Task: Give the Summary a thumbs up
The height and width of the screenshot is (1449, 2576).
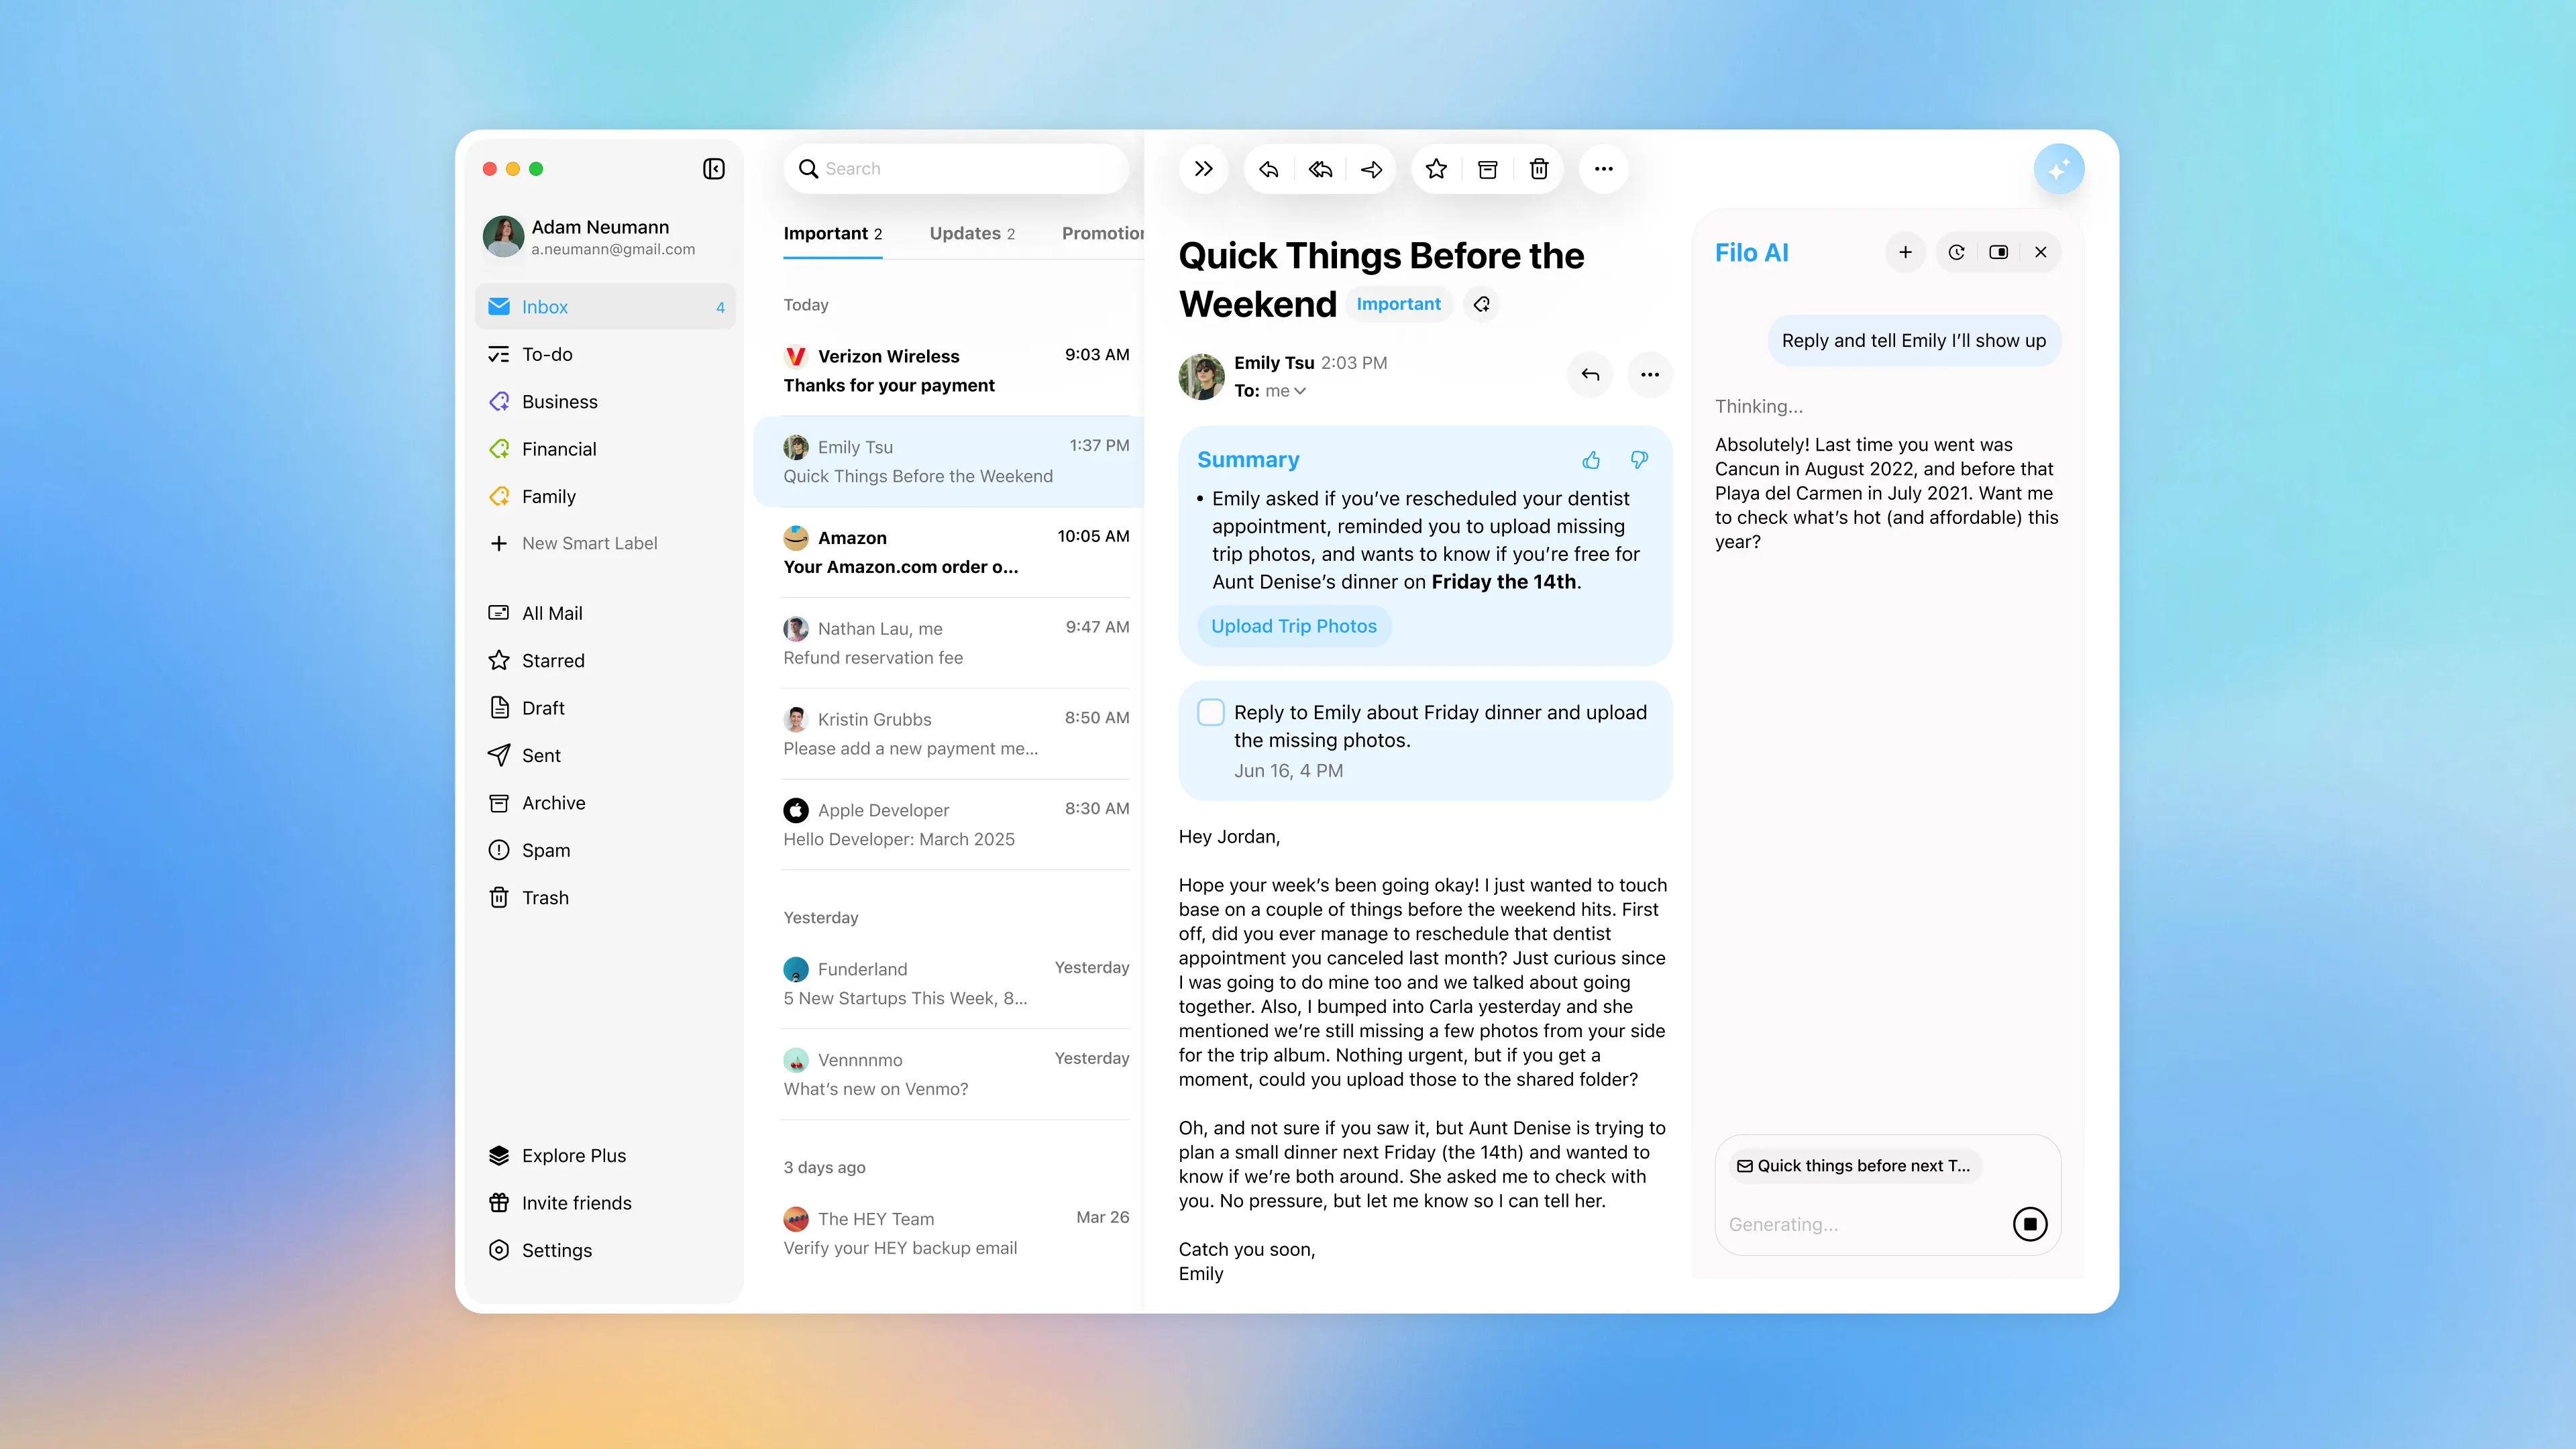Action: pos(1591,461)
